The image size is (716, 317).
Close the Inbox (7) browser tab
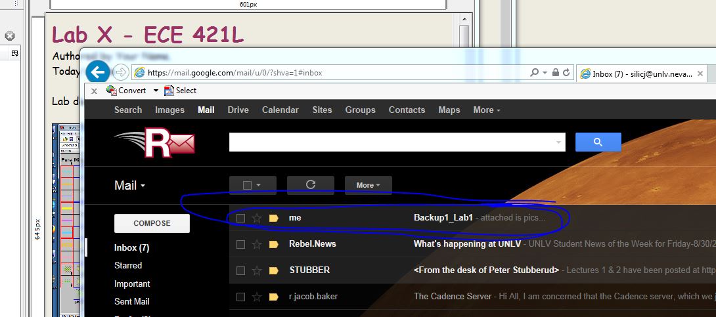pyautogui.click(x=700, y=74)
